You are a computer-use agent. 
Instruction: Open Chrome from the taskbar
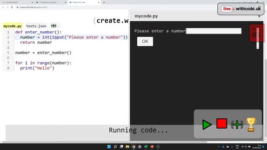click(x=133, y=147)
